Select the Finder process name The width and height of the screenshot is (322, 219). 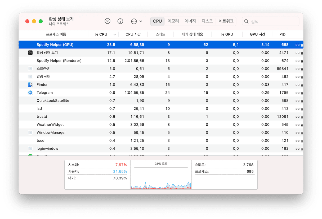[42, 85]
